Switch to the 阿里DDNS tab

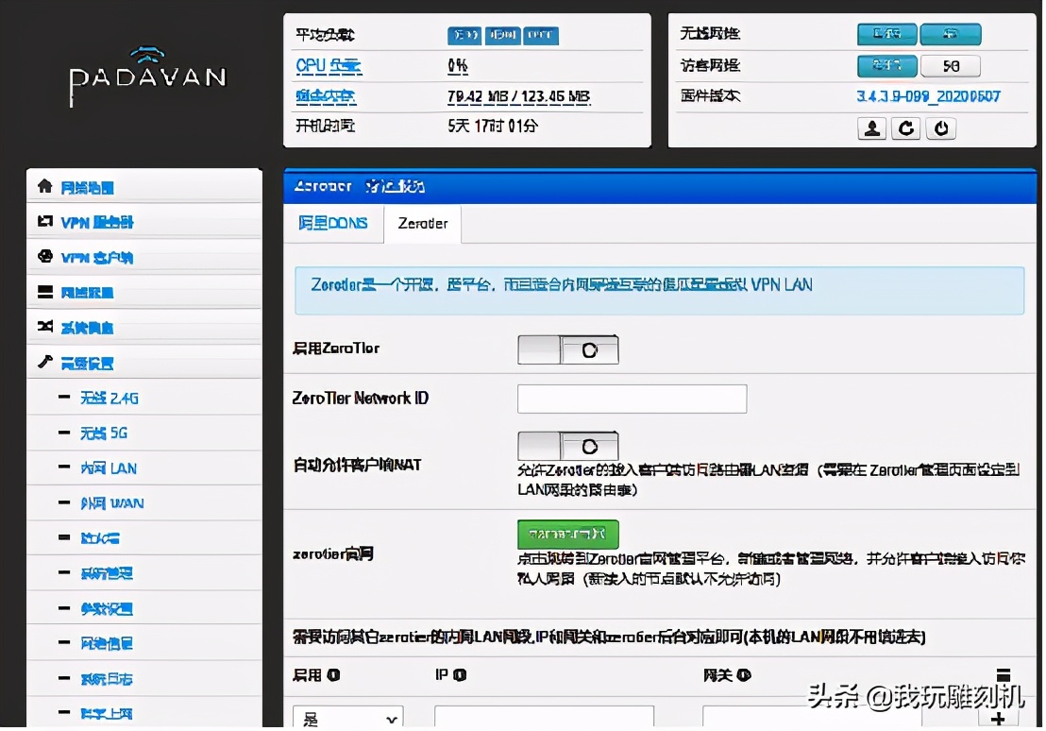pos(332,224)
